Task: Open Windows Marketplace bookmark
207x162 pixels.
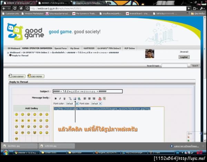Action: click(x=32, y=13)
